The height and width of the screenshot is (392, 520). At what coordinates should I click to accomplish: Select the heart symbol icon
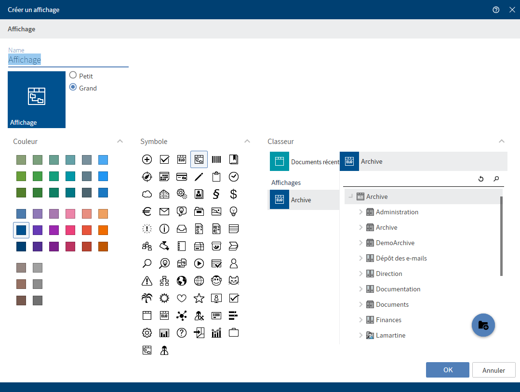[182, 298]
